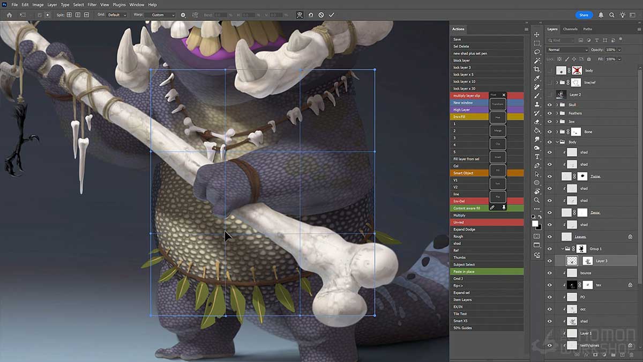Collapse the Body group
643x362 pixels.
pos(558,142)
